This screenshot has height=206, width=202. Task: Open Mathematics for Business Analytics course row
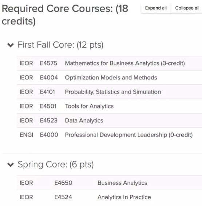[110, 63]
